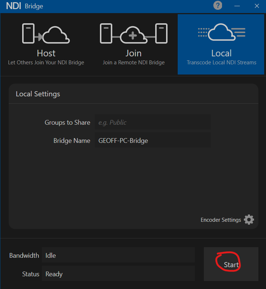
Task: Click the Bridge Name label
Action: pos(72,140)
